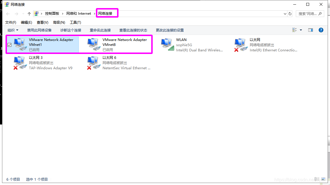
Task: Expand the address bar history dropdown
Action: pyautogui.click(x=285, y=14)
